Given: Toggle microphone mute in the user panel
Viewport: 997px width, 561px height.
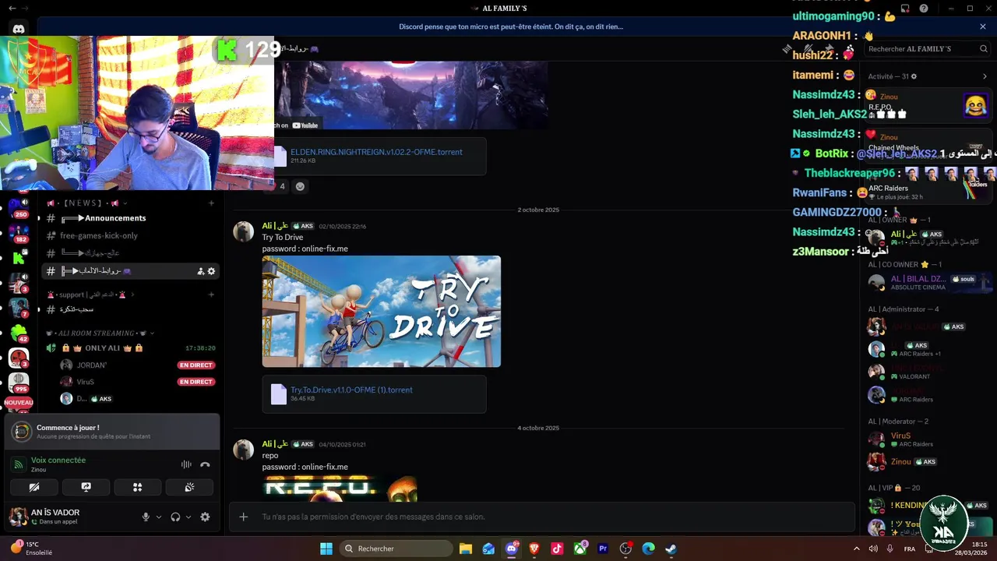Looking at the screenshot, I should tap(146, 517).
